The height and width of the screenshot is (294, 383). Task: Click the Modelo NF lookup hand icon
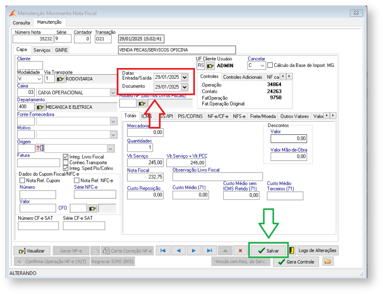click(x=142, y=104)
